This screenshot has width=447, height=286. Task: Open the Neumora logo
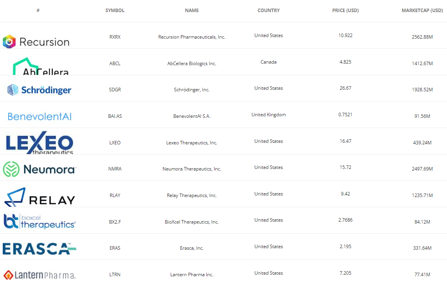tap(39, 169)
